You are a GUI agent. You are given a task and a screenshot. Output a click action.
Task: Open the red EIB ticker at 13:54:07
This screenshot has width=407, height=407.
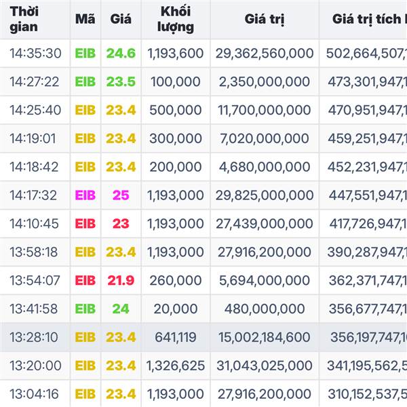pyautogui.click(x=85, y=280)
